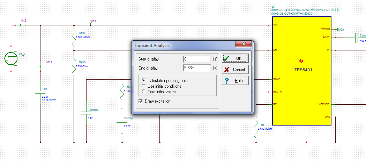This screenshot has height=161, width=366.
Task: Click the Cin ESR value 4.448 mOhm
Action: 49,99
